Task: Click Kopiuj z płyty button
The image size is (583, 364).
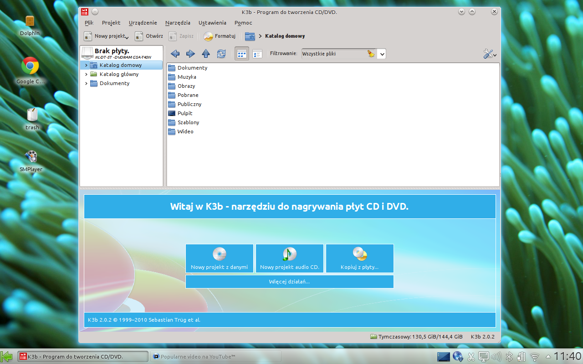Action: pos(360,258)
